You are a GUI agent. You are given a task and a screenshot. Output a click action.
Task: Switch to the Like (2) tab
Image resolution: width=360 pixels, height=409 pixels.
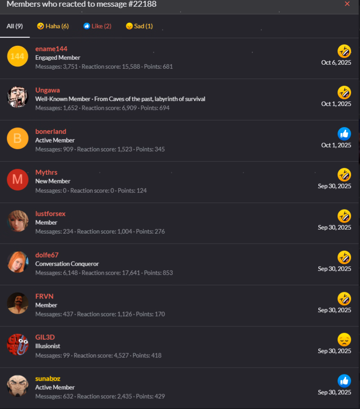(x=97, y=26)
